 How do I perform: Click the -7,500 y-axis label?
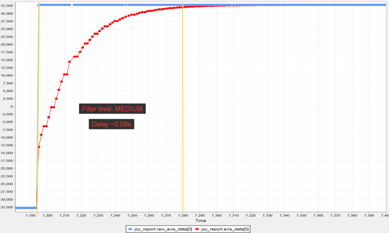7,130
